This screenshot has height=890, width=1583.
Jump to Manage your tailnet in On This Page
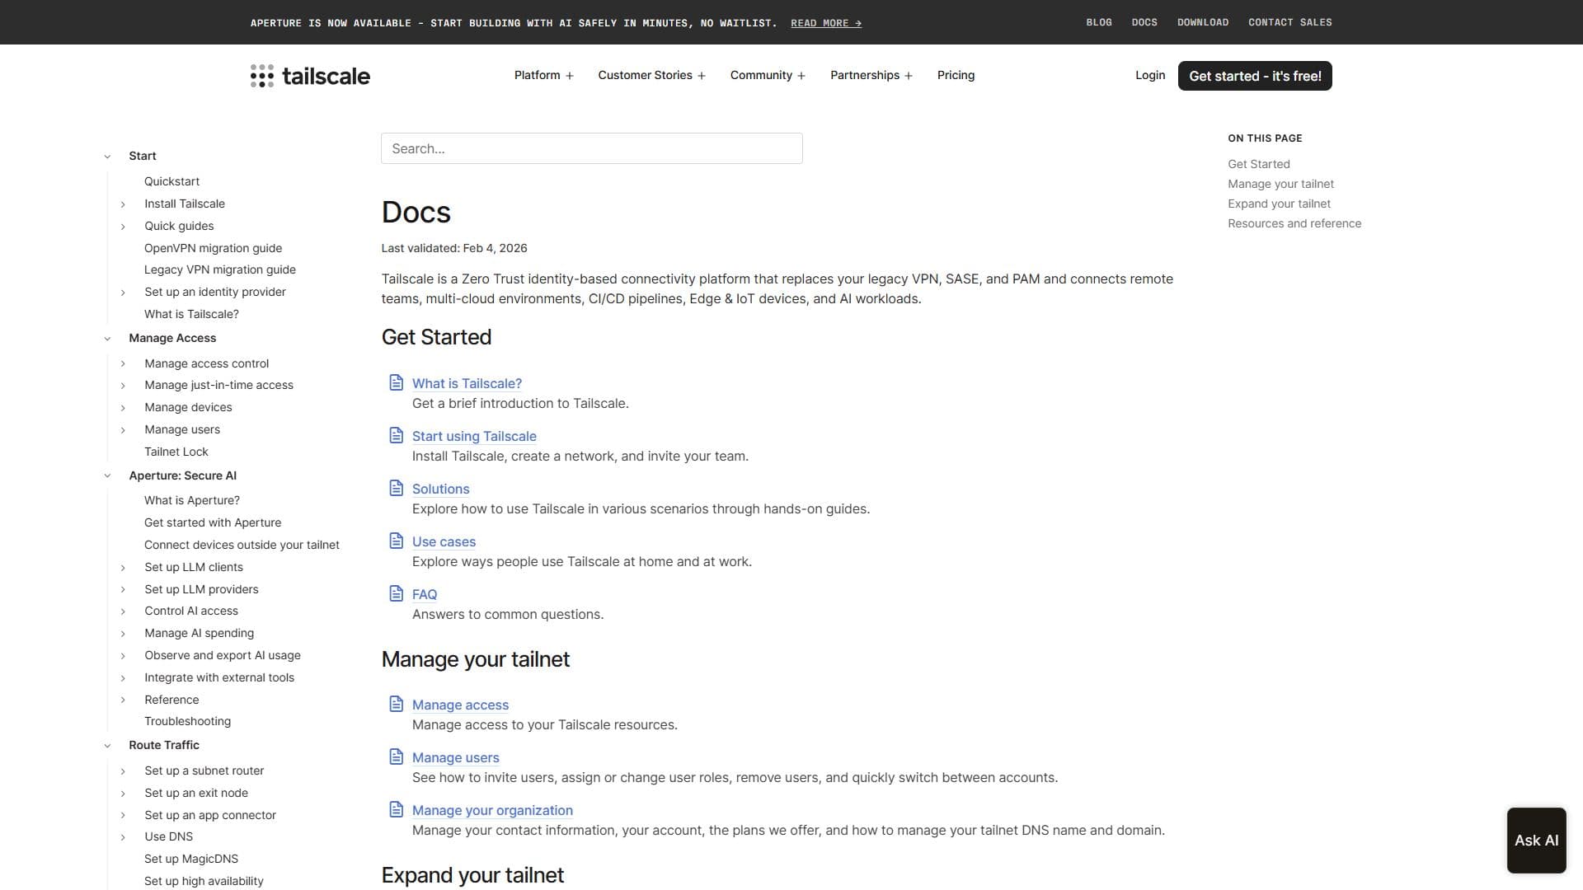(1280, 184)
